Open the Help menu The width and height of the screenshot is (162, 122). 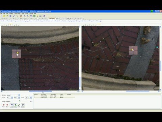click(35, 14)
